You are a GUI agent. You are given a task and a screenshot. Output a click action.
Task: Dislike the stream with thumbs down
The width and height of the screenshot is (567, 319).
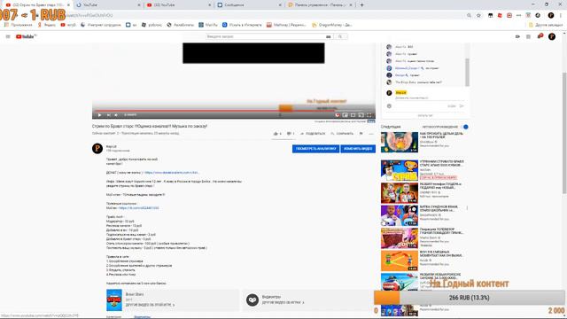point(291,134)
